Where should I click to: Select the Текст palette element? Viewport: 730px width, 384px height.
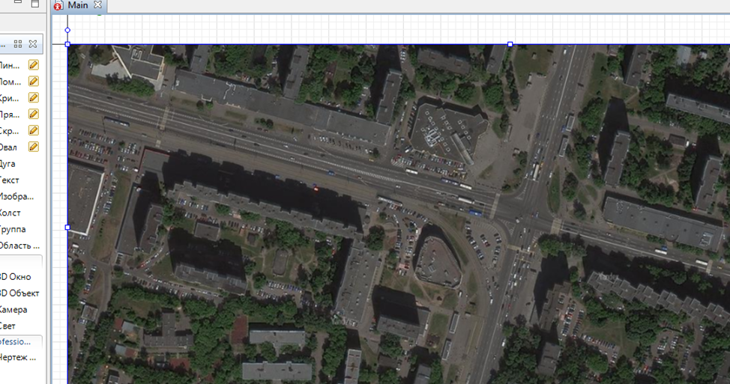coord(10,180)
